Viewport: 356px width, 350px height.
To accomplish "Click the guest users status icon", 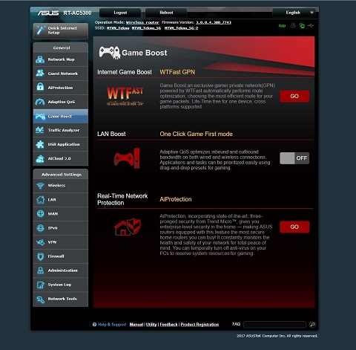I will pos(293,25).
